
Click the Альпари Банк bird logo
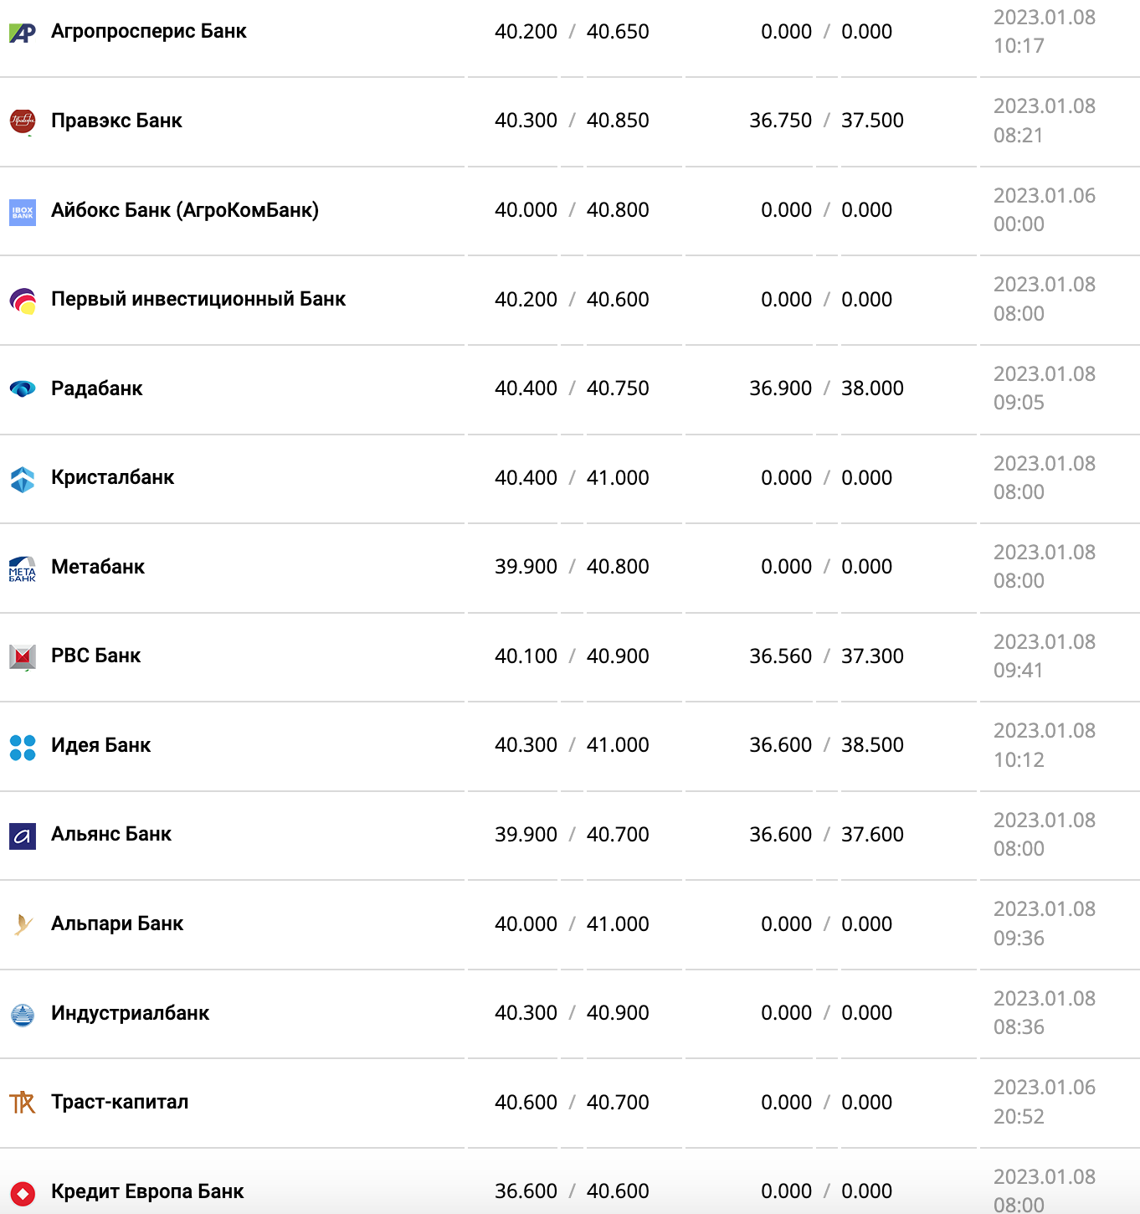23,924
